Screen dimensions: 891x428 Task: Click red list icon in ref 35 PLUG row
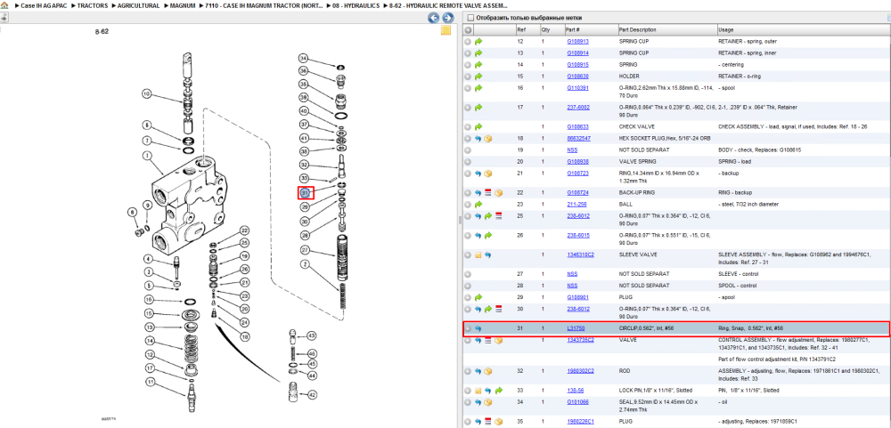click(x=488, y=422)
